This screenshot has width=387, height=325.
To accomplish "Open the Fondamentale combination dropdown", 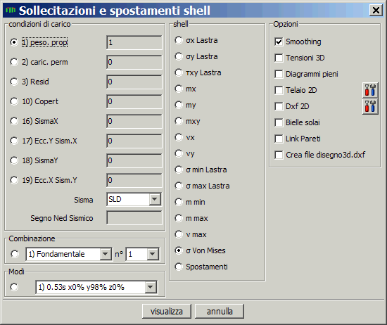I will [105, 254].
